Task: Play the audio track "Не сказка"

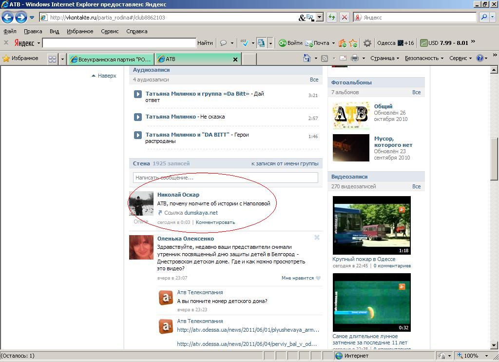Action: pos(138,117)
